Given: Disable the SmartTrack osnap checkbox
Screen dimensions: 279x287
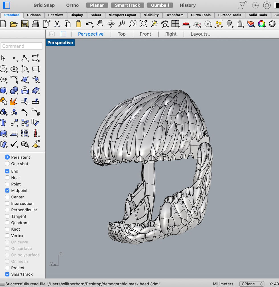Looking at the screenshot, I should click(x=7, y=274).
